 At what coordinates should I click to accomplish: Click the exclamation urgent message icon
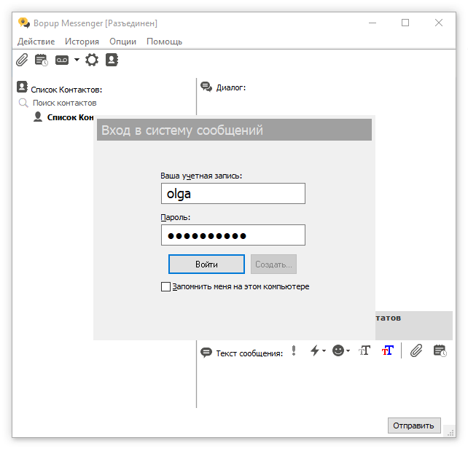tap(294, 350)
